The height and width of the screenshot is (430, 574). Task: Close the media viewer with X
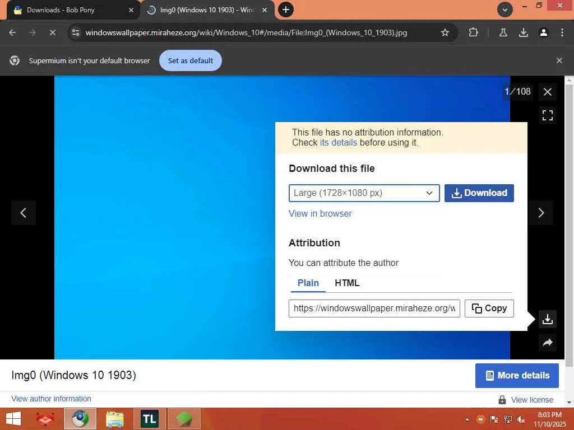pos(547,92)
